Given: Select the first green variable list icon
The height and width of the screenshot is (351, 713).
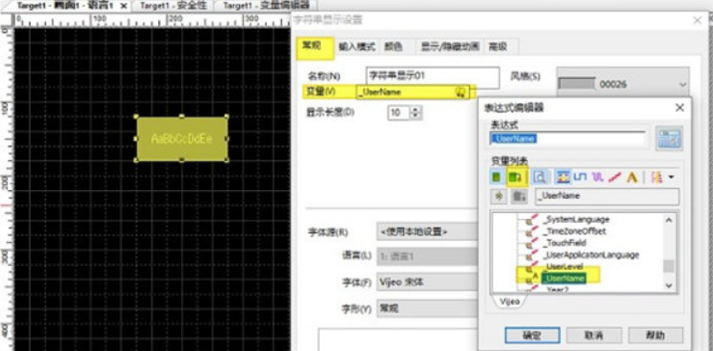Looking at the screenshot, I should click(x=497, y=176).
